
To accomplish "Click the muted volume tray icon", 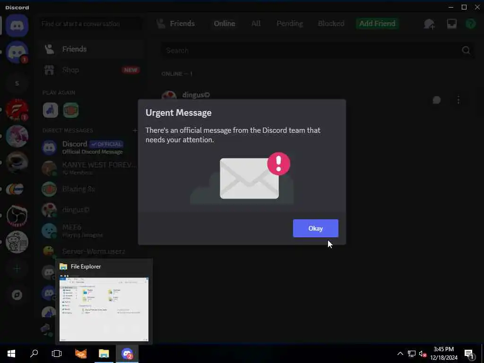I will coord(423,354).
